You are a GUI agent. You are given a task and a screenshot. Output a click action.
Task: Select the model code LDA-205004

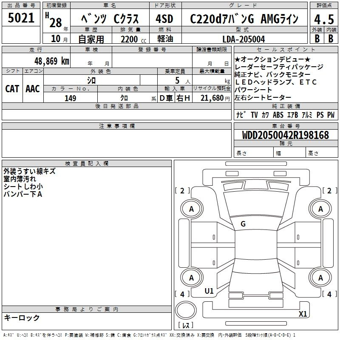coord(244,39)
